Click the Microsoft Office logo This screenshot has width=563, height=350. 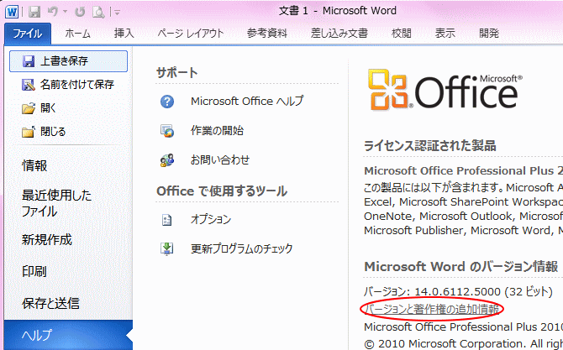click(445, 90)
